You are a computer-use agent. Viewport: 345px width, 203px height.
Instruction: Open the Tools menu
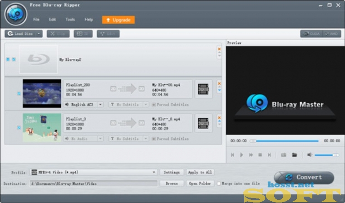70,19
